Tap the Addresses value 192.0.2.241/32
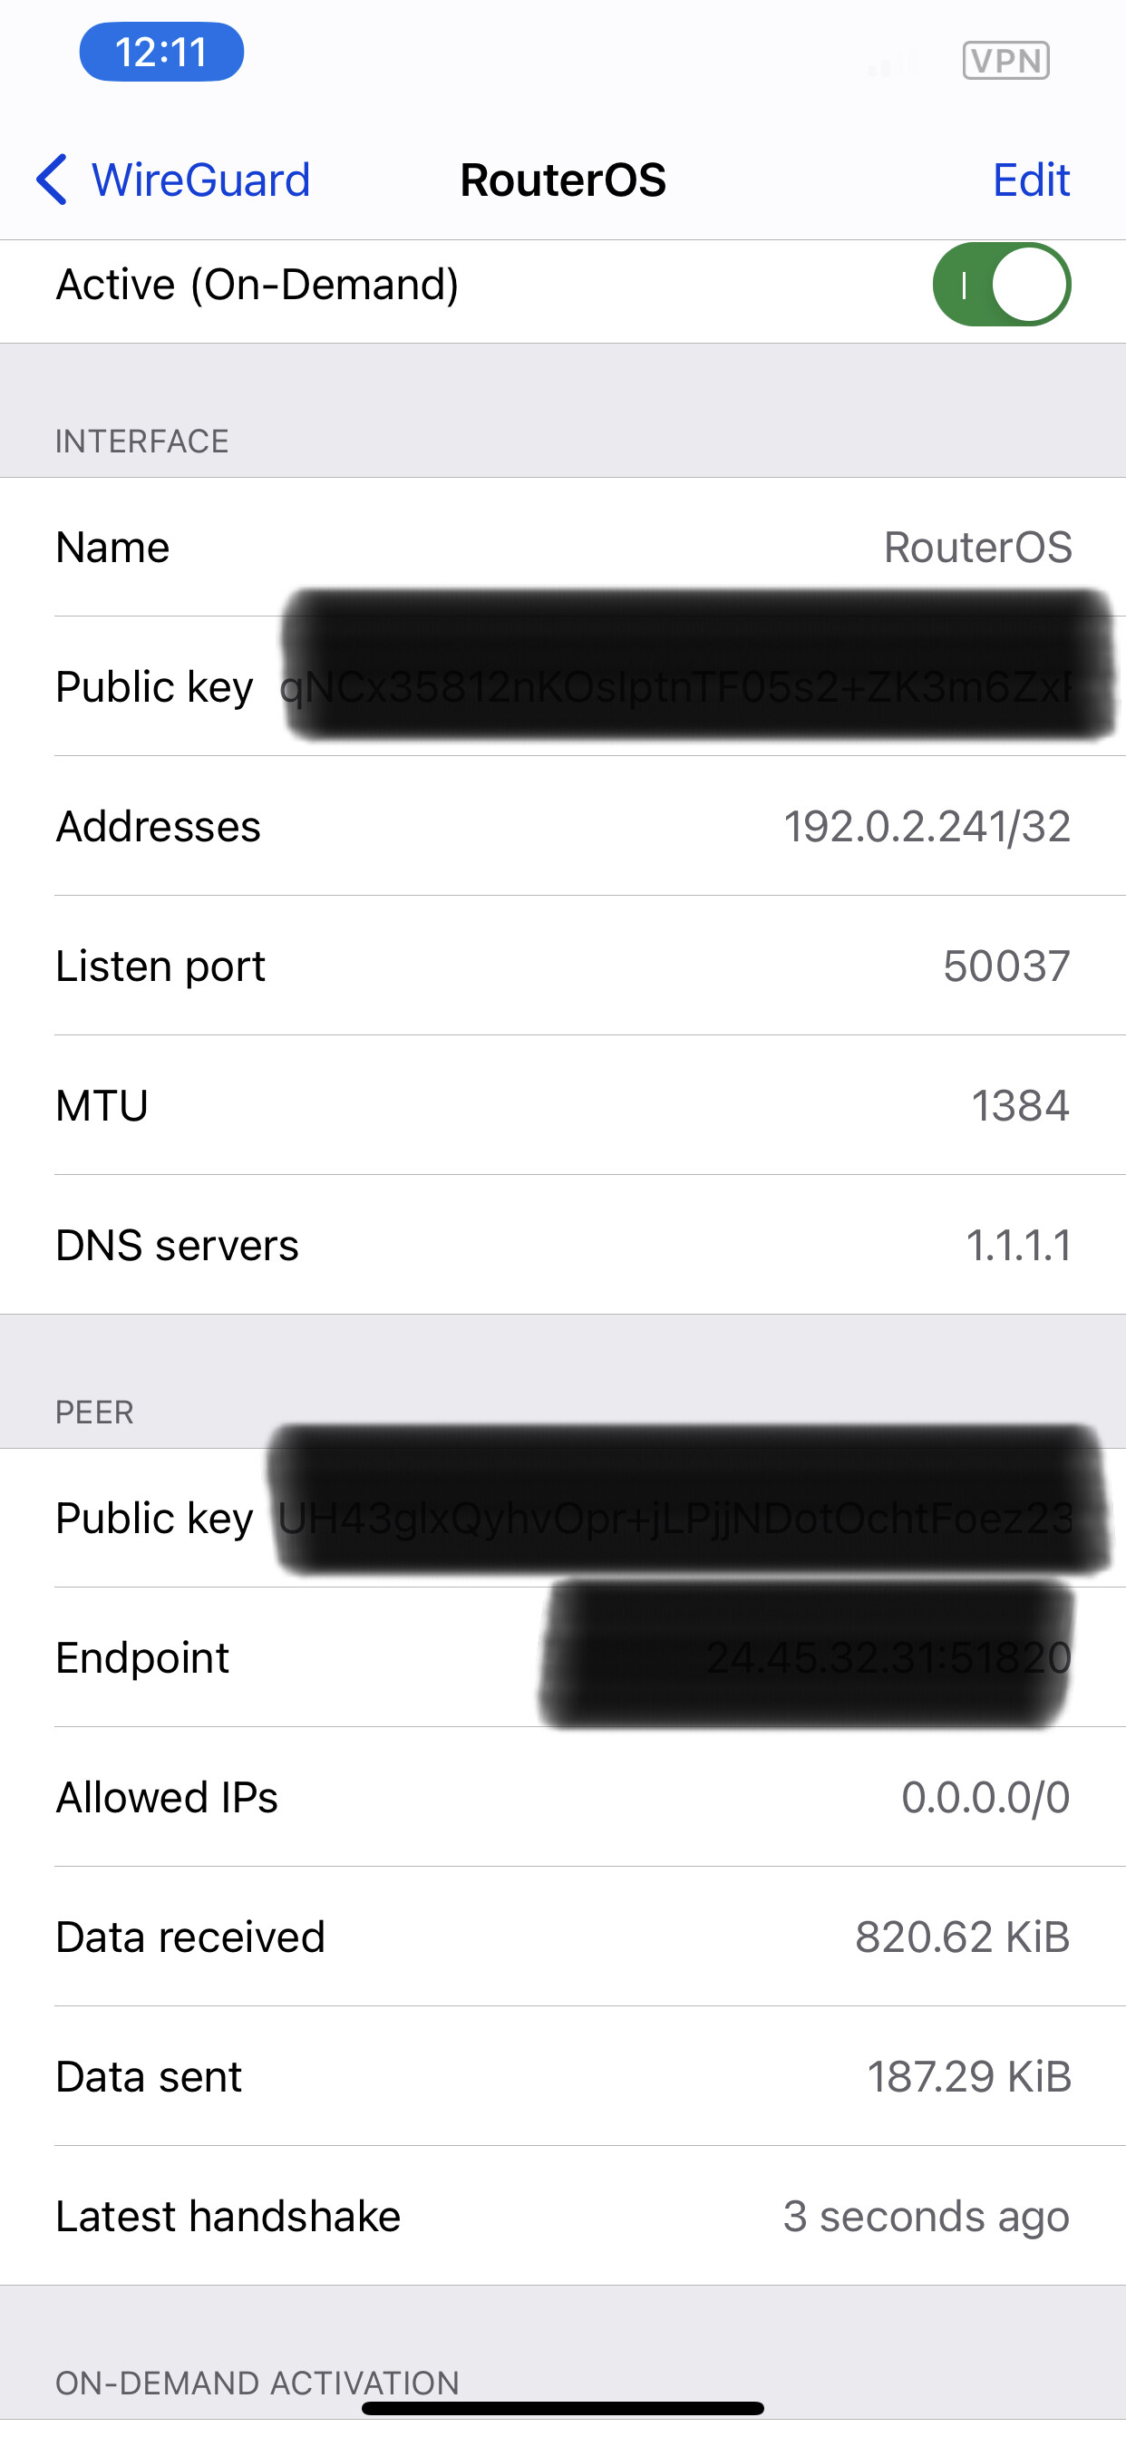The image size is (1126, 2437). [x=927, y=827]
